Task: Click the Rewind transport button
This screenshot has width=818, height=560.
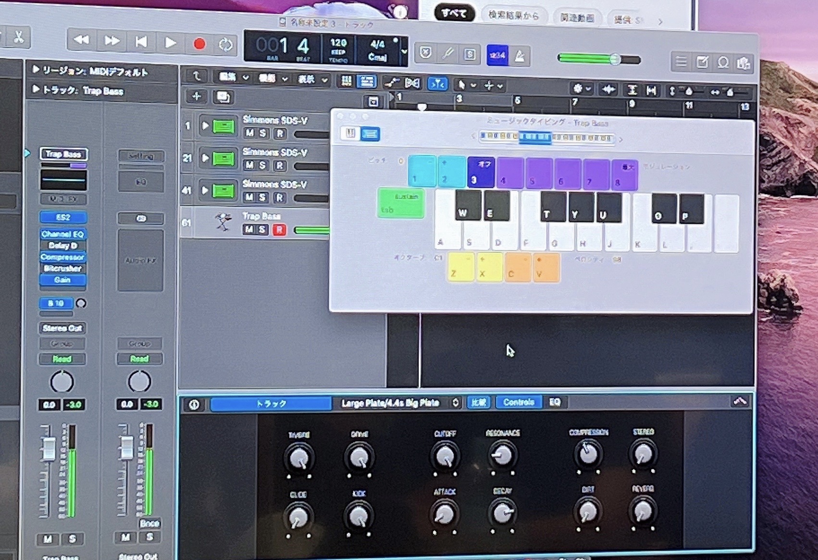Action: point(81,40)
